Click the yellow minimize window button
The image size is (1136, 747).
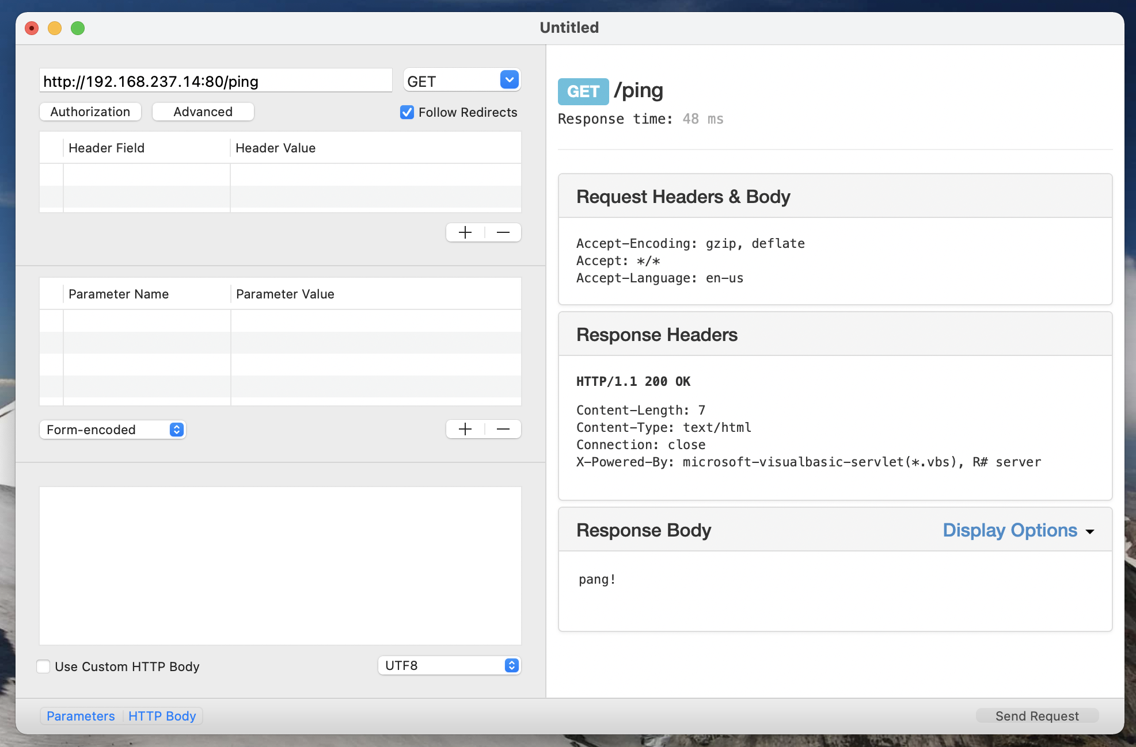(55, 28)
